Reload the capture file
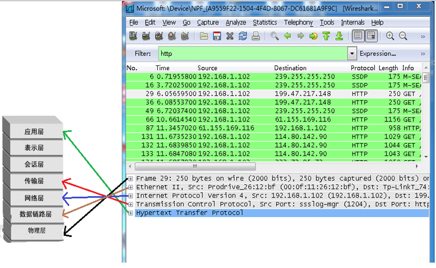This screenshot has width=436, height=268. coord(243,36)
